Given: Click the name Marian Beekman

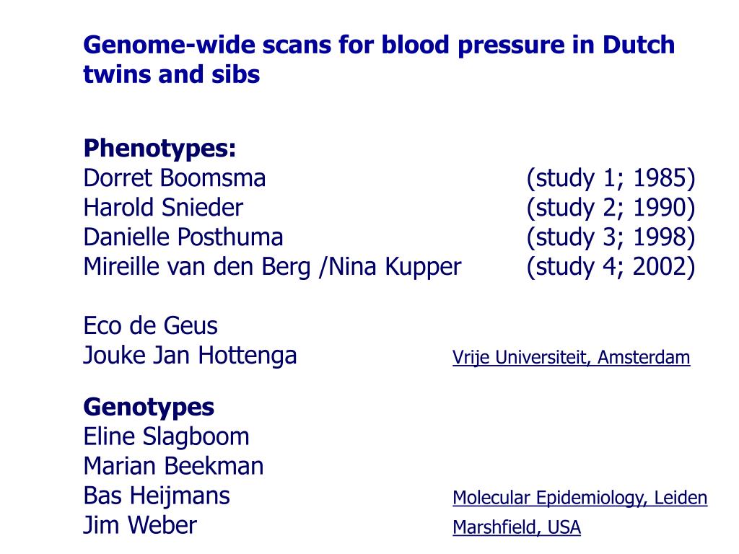Looking at the screenshot, I should (x=173, y=467).
